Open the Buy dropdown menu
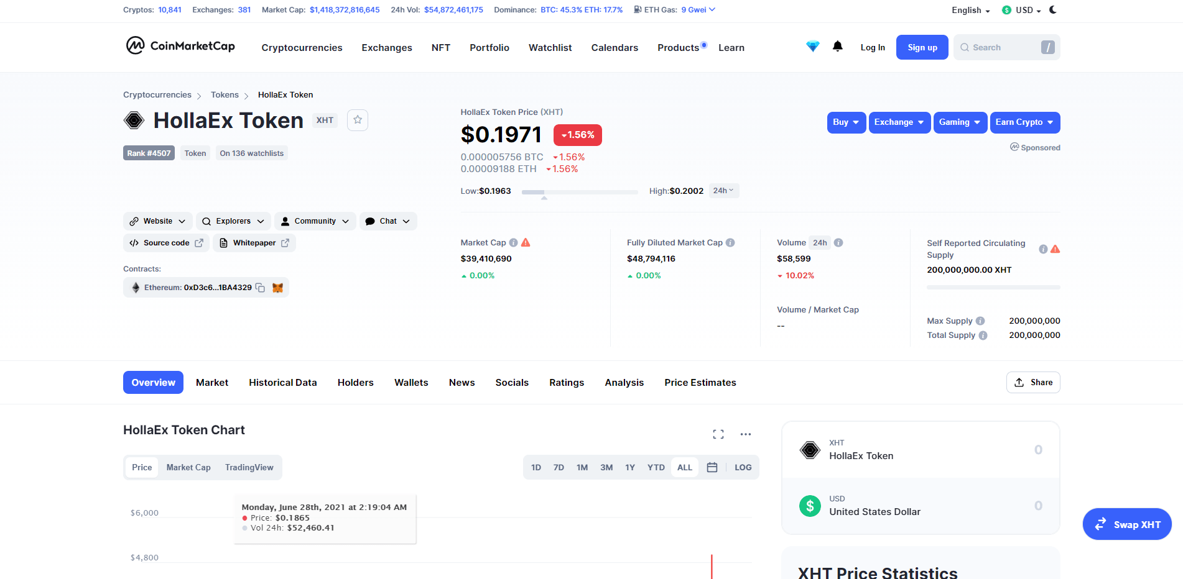This screenshot has width=1183, height=579. point(846,122)
